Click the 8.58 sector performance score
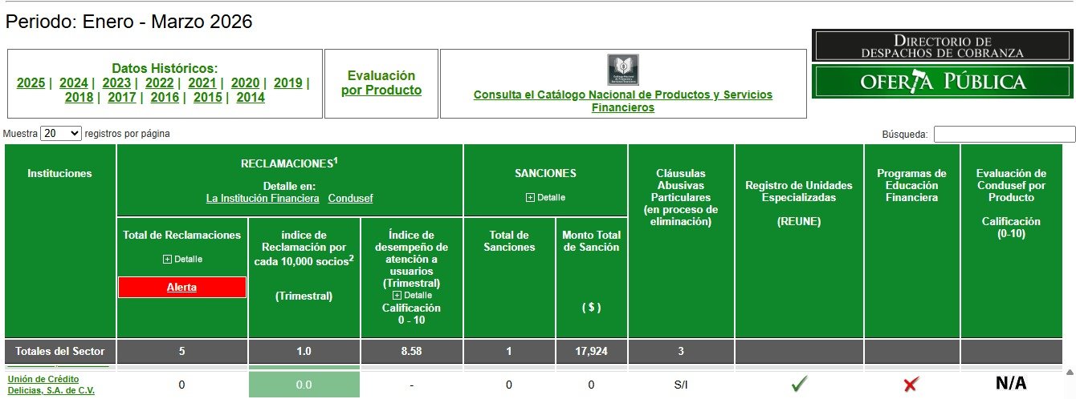The width and height of the screenshot is (1076, 399). [x=412, y=351]
